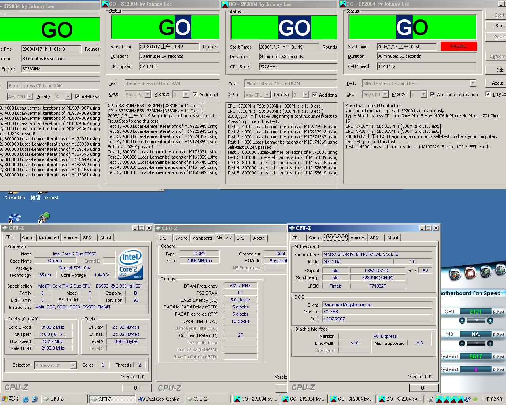This screenshot has height=405, width=506.
Task: Open Priority dropdown in third SP2004 window
Action: [306, 95]
